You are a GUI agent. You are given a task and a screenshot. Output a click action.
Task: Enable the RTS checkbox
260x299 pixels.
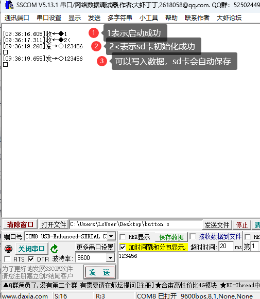pos(7,259)
